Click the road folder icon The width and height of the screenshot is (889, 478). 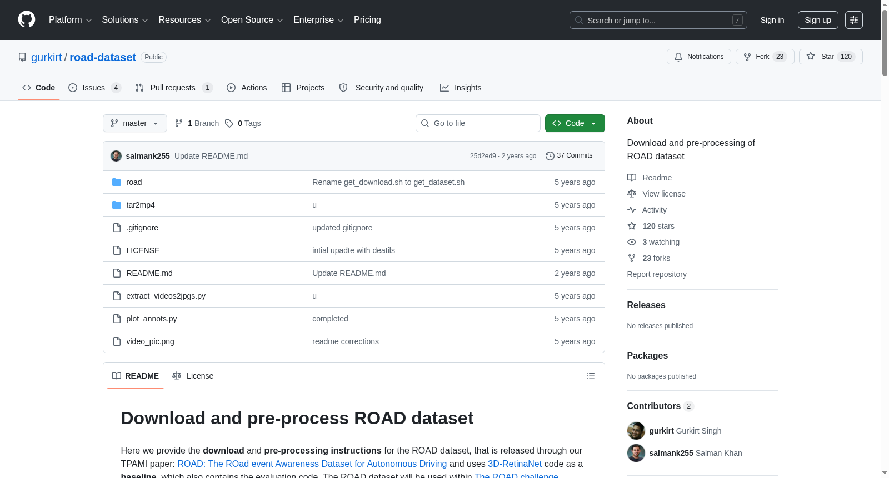[x=117, y=182]
